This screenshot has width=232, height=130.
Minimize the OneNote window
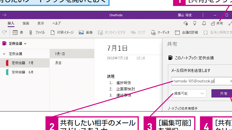215,15
